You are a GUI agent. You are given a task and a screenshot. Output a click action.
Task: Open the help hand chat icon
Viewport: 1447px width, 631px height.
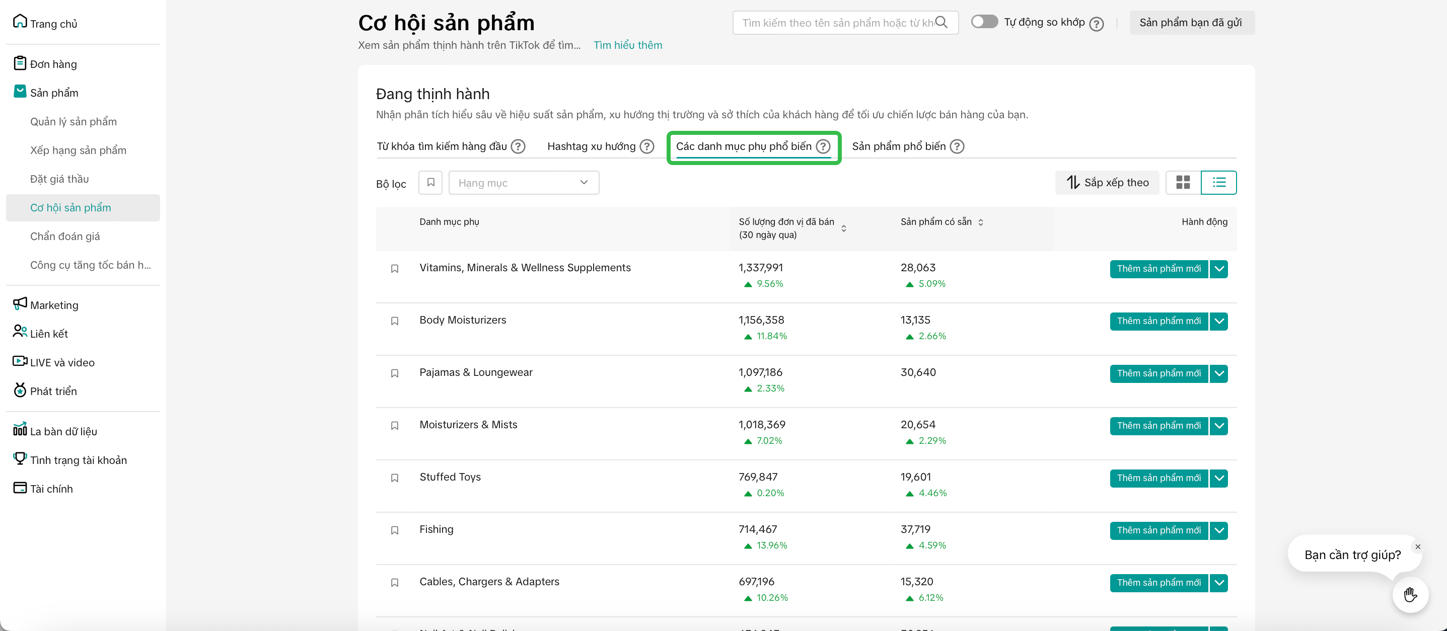point(1410,594)
